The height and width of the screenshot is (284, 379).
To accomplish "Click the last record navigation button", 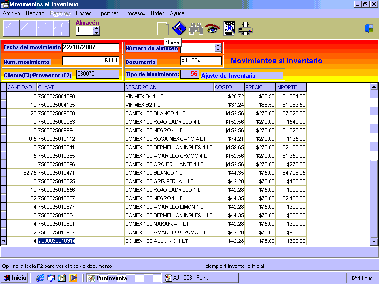I will pos(61,29).
